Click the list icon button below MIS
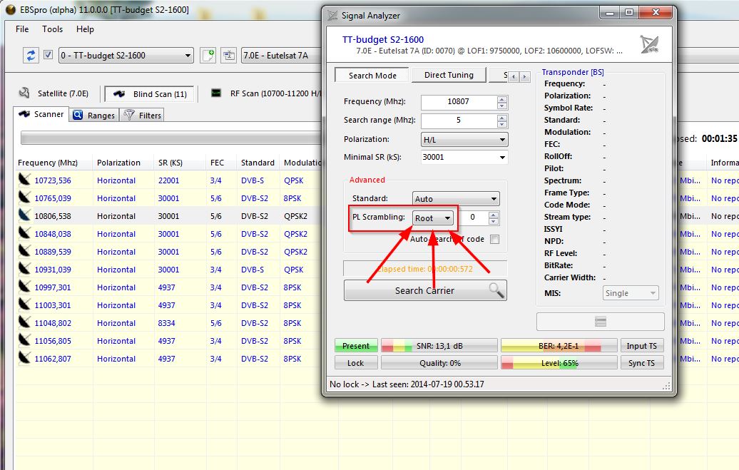The width and height of the screenshot is (739, 470). click(601, 322)
